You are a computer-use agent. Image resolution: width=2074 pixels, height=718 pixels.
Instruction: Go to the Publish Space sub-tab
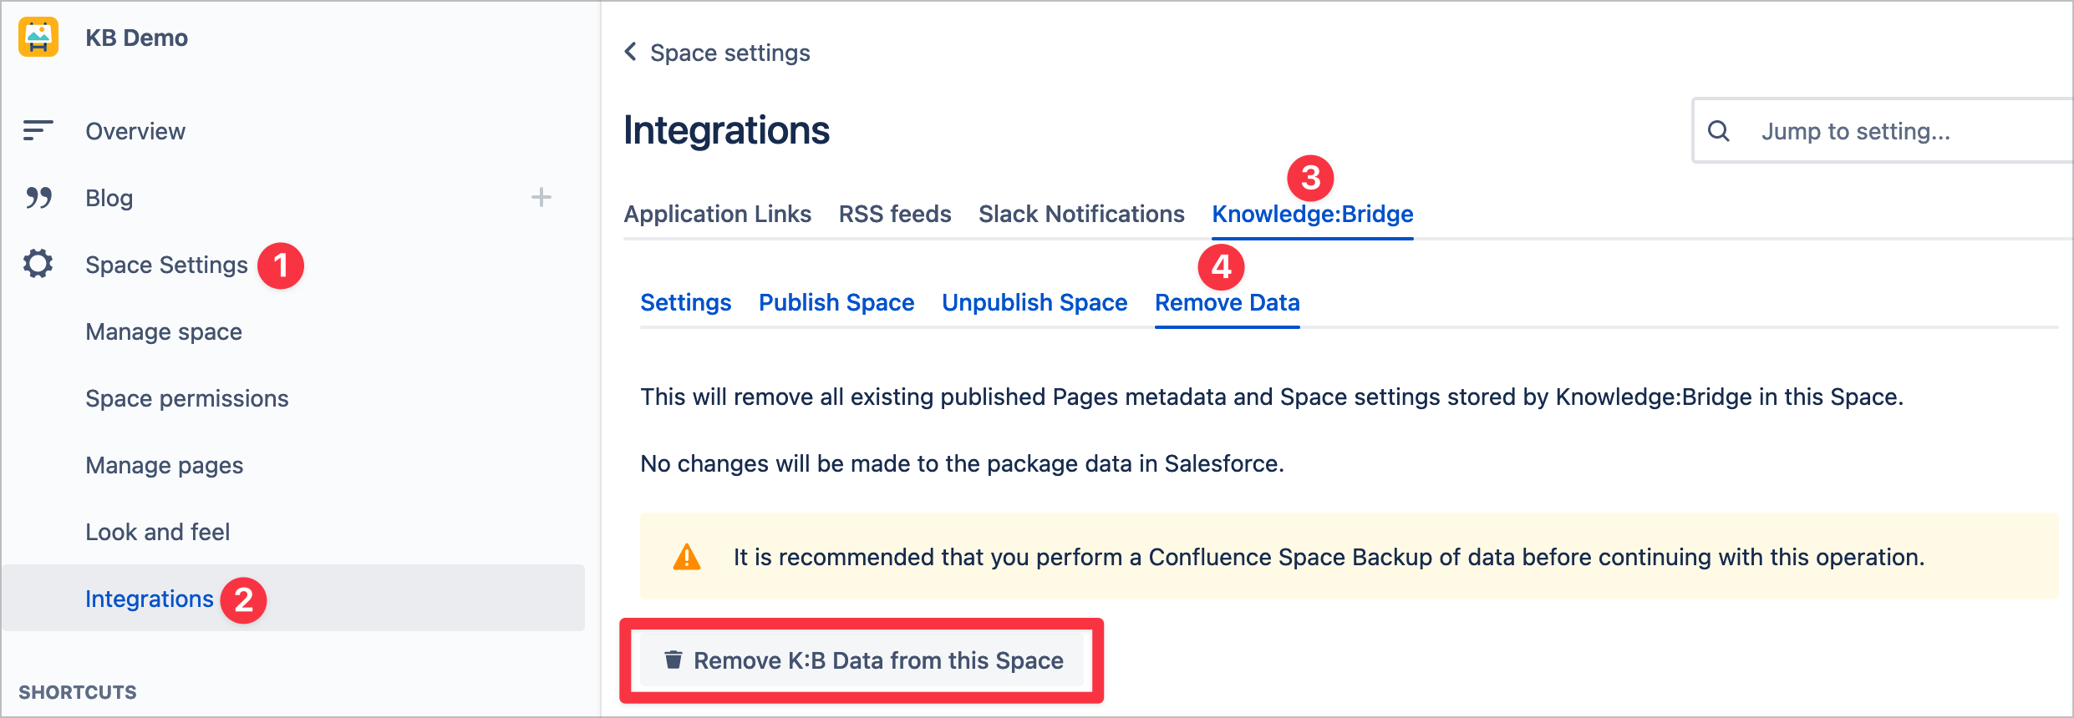(836, 302)
